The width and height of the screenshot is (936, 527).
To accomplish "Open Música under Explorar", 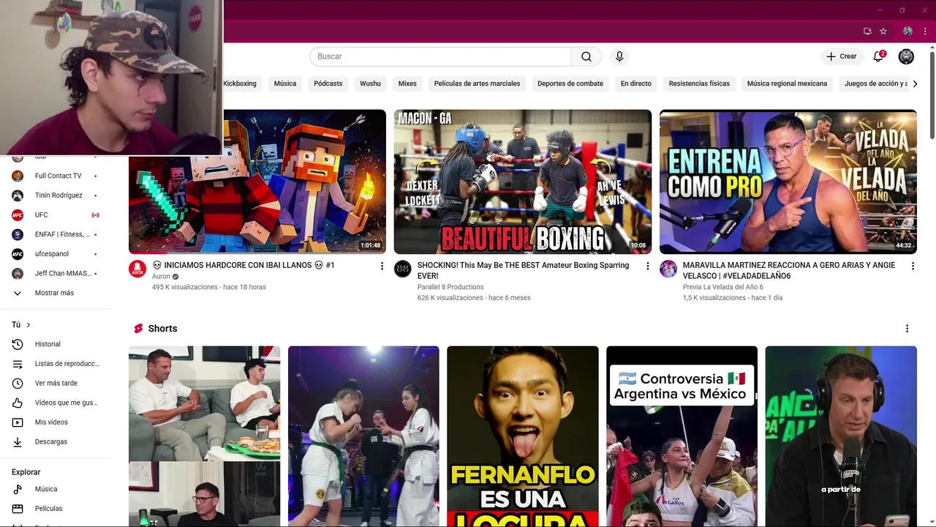I will pos(56,489).
